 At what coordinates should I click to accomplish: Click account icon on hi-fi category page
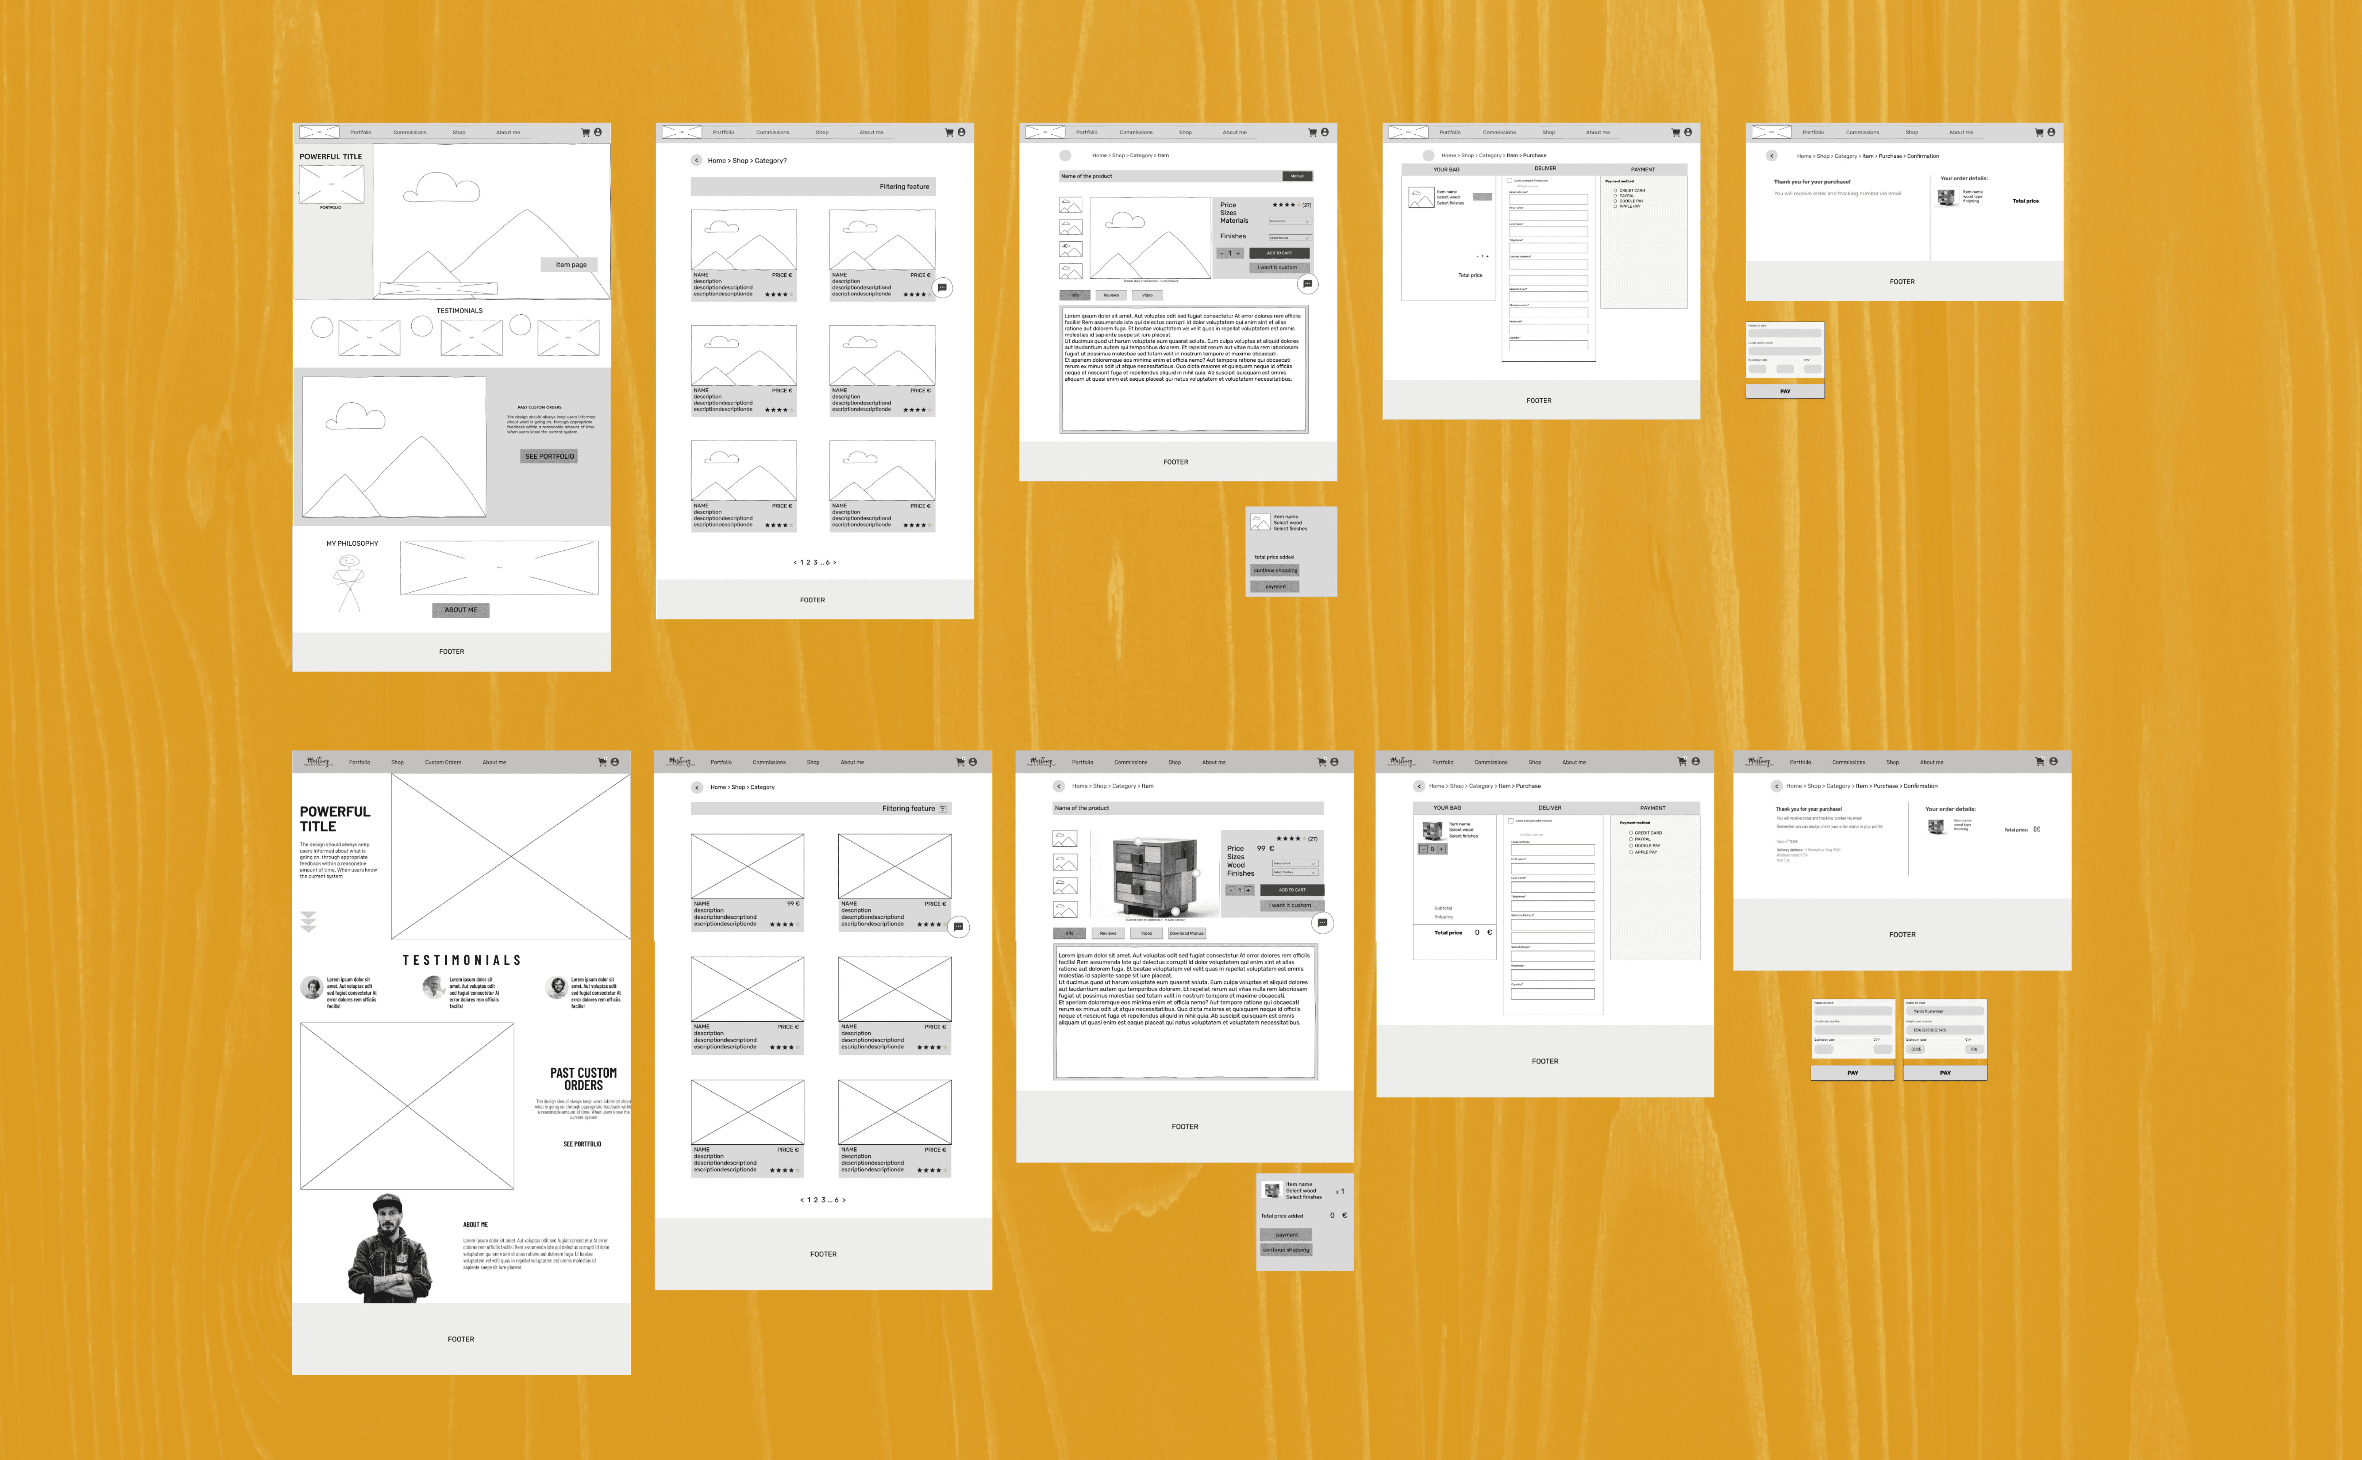973,762
